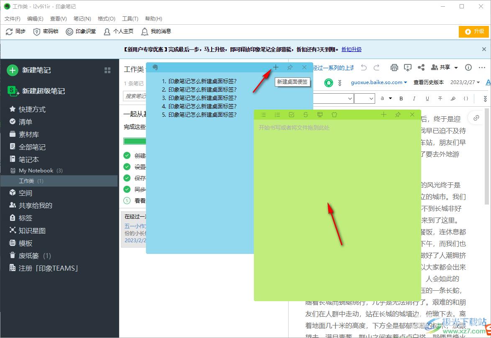Screen dimensions: 491x338
Task: Open the 帮助(H) menu
Action: tap(153, 18)
